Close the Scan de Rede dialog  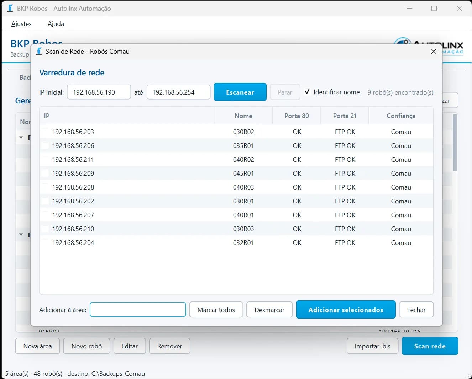(434, 51)
